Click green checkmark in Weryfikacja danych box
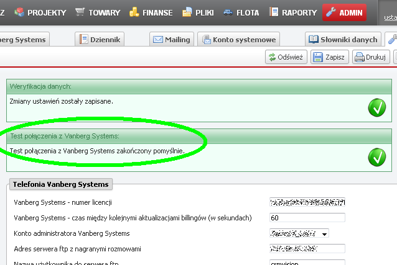Viewport: 397px width, 265px height. (x=376, y=107)
